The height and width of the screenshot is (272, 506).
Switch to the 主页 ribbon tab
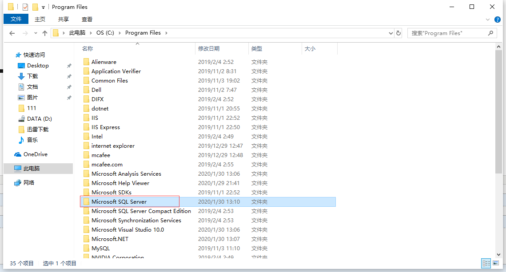click(40, 20)
